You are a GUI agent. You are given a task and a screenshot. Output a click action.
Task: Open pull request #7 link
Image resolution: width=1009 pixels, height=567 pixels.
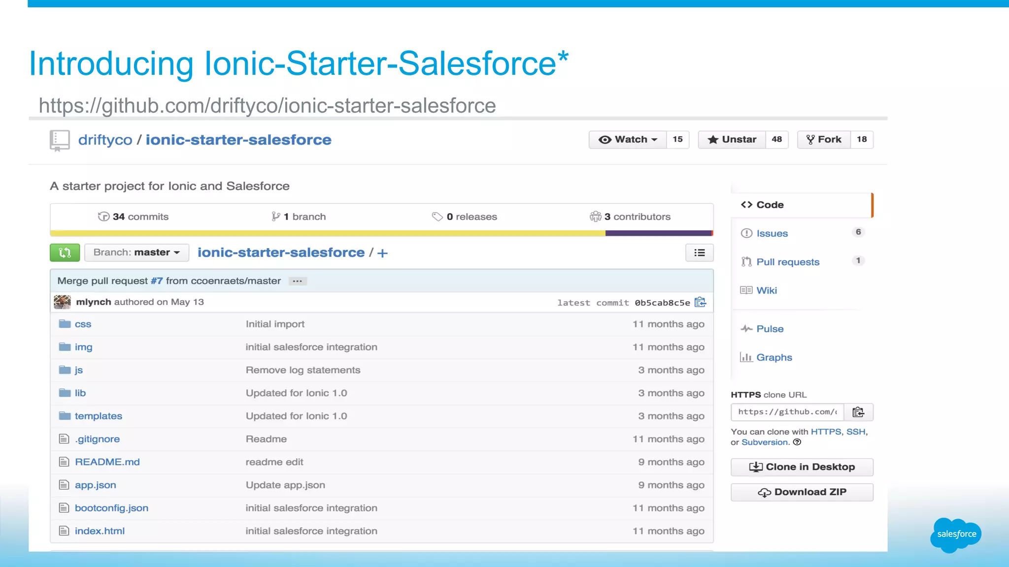(157, 281)
